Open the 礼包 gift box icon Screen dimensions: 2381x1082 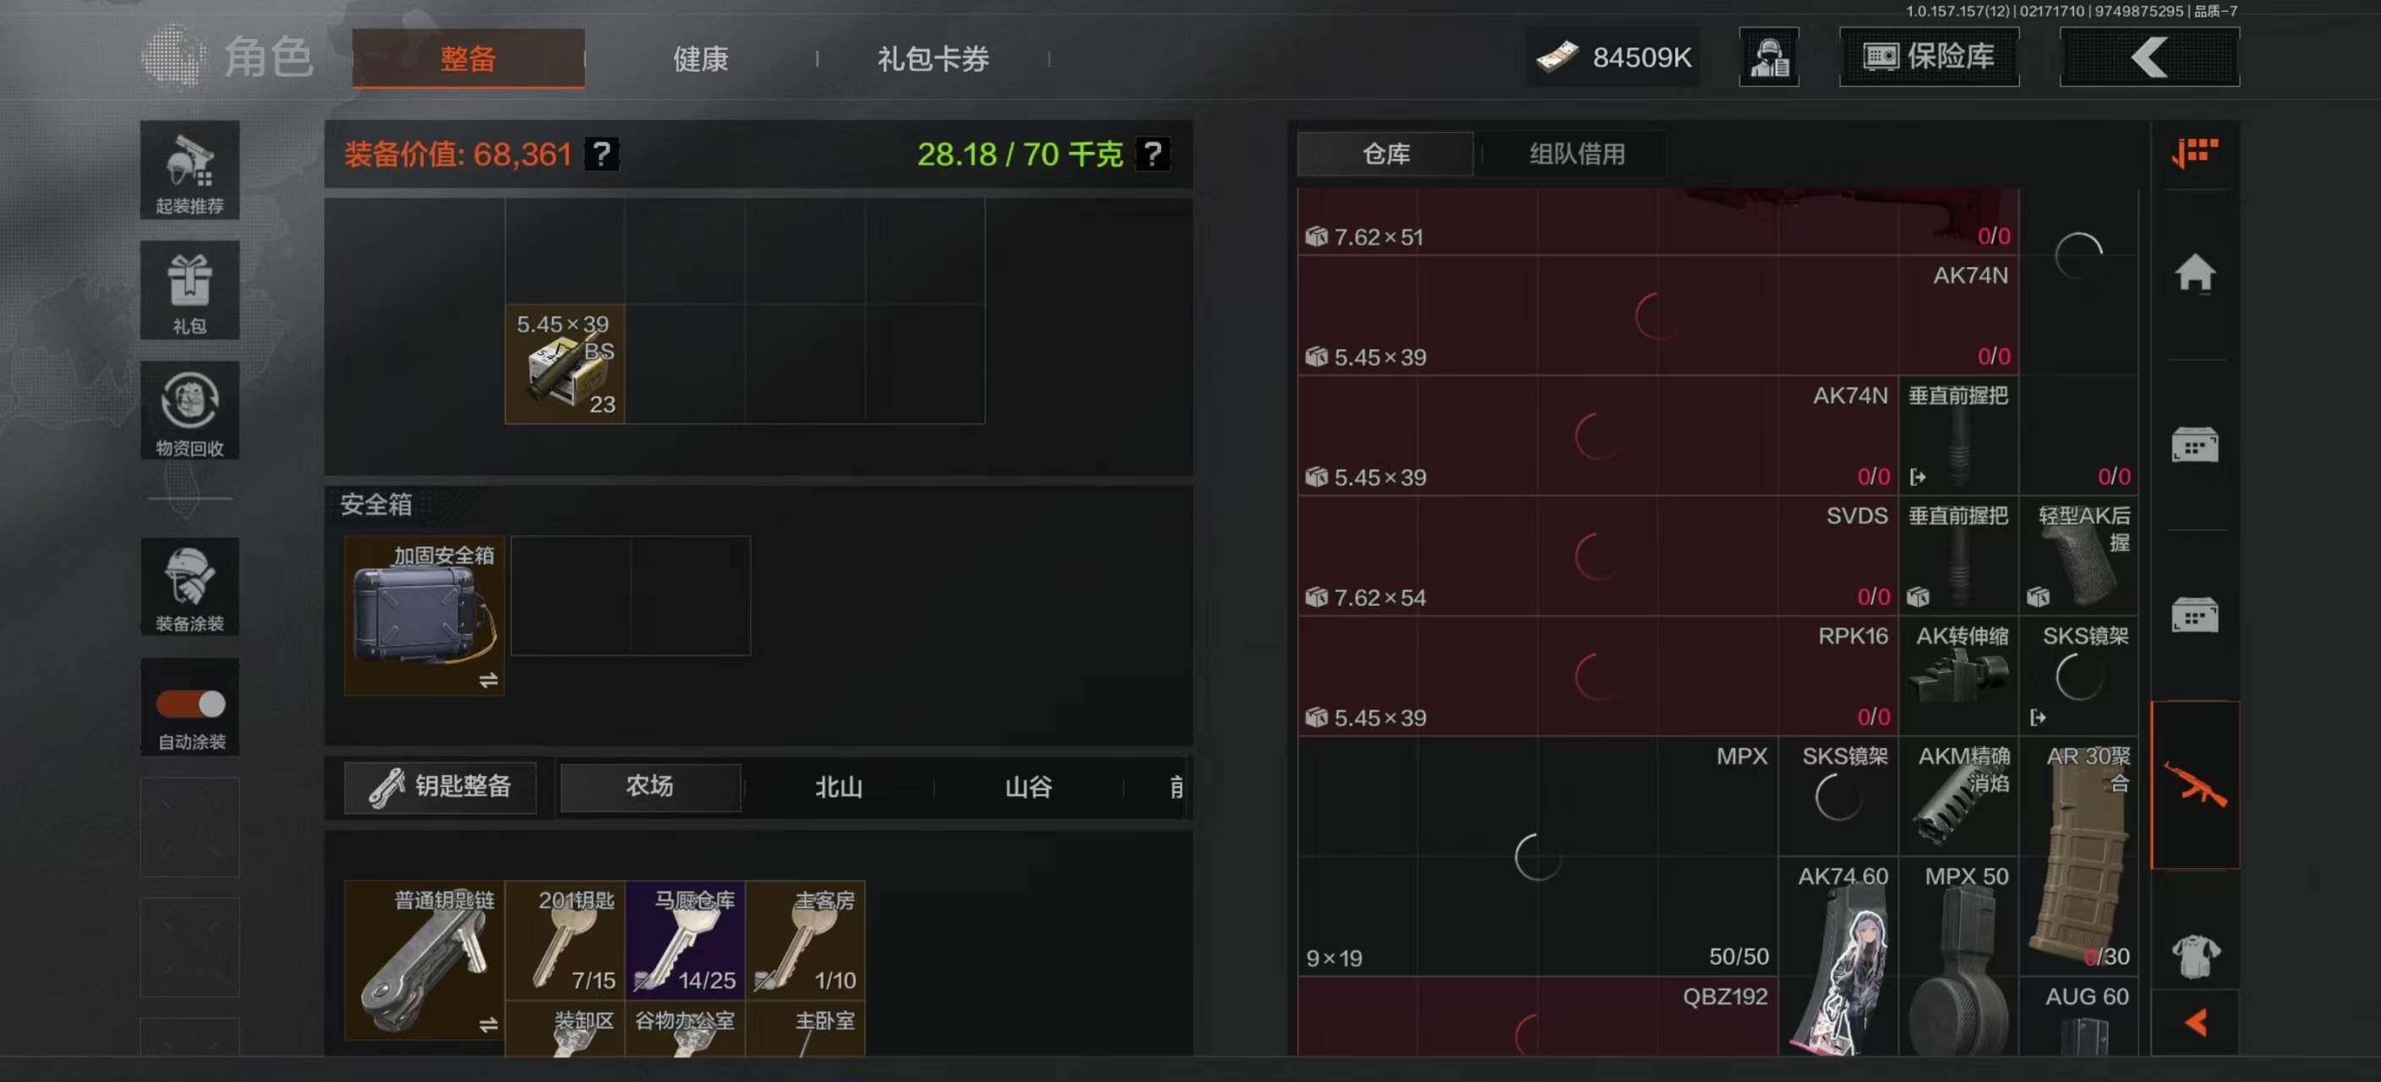[x=189, y=290]
